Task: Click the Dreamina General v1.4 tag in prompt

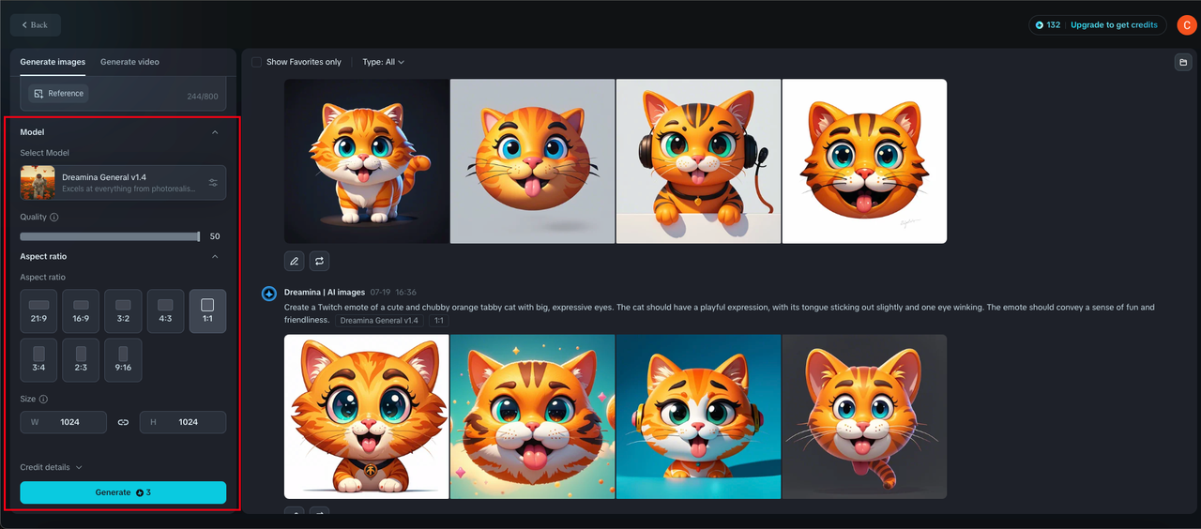Action: (379, 321)
